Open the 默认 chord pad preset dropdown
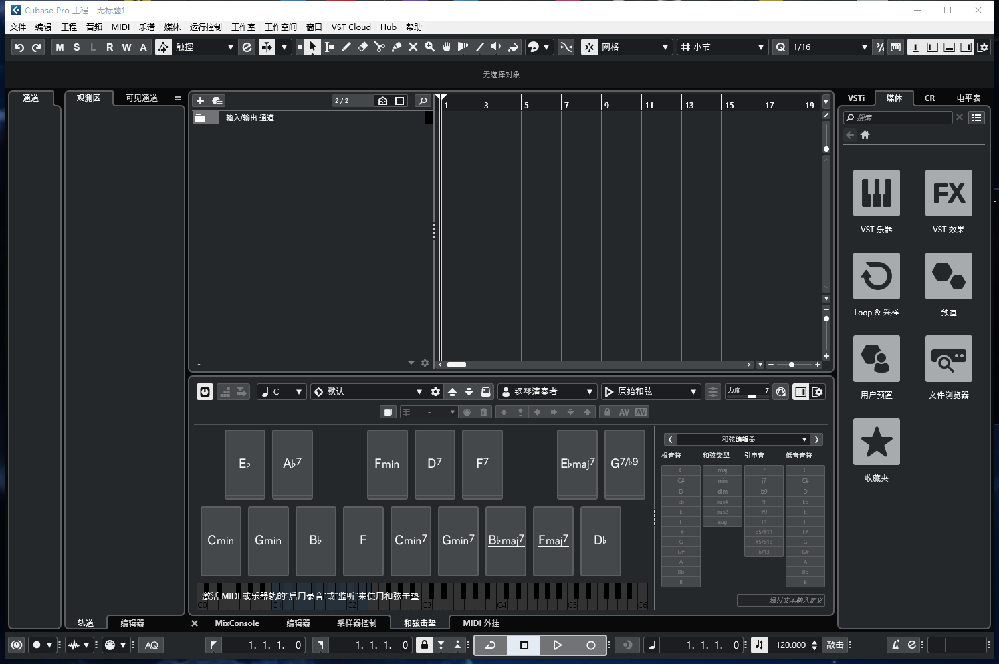The width and height of the screenshot is (999, 664). (368, 392)
